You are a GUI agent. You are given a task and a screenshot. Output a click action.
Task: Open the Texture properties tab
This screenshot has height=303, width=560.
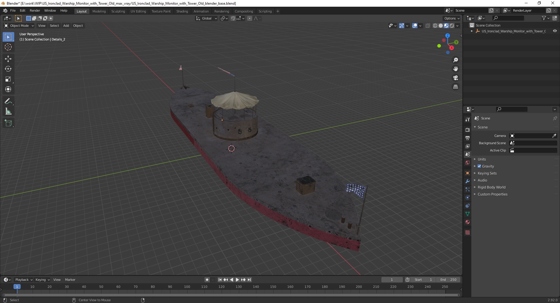[x=468, y=232]
